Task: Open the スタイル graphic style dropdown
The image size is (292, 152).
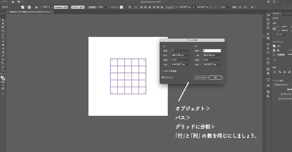Action: coord(124,7)
